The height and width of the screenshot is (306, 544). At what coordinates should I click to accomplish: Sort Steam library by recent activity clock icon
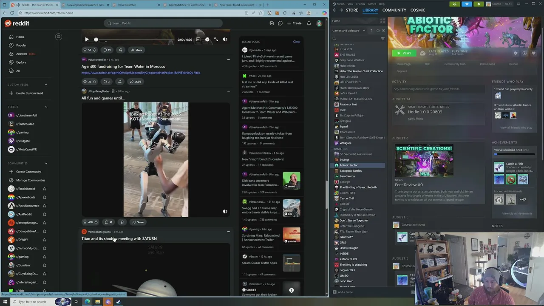point(377,31)
